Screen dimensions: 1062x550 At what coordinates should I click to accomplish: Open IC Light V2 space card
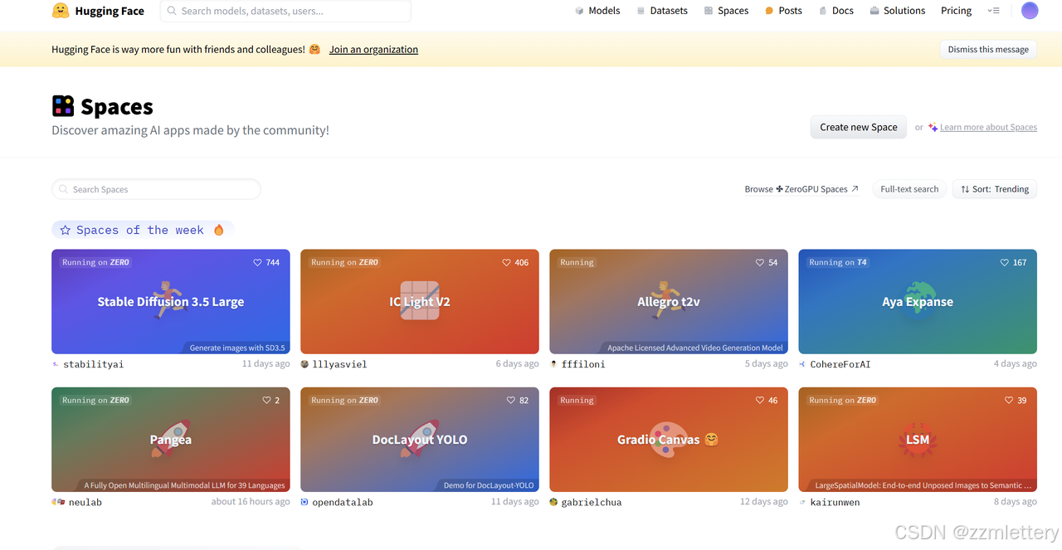tap(420, 302)
